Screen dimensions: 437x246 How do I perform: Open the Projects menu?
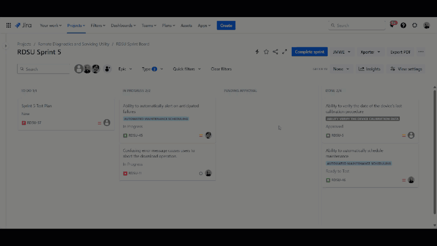point(76,25)
